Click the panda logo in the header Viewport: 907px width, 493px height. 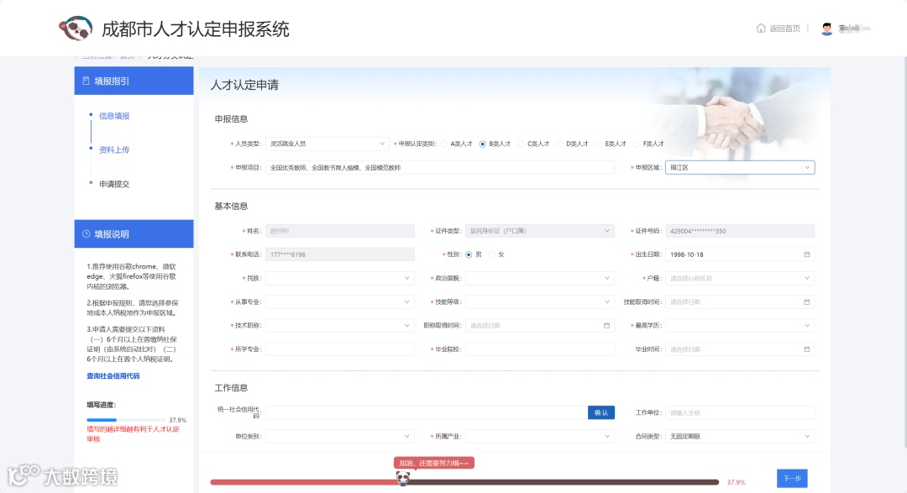[x=76, y=29]
